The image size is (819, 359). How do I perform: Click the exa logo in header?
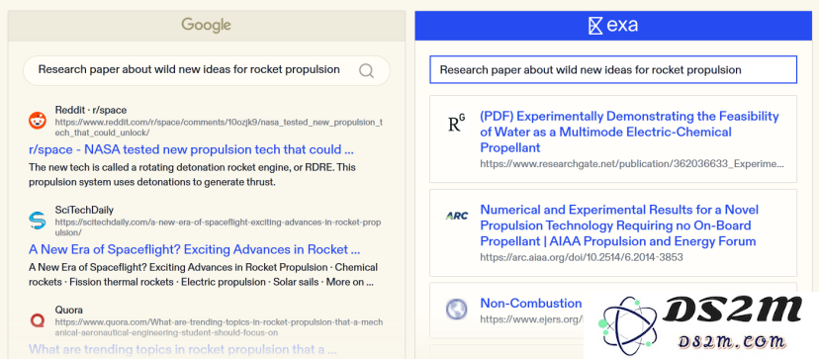tap(613, 25)
